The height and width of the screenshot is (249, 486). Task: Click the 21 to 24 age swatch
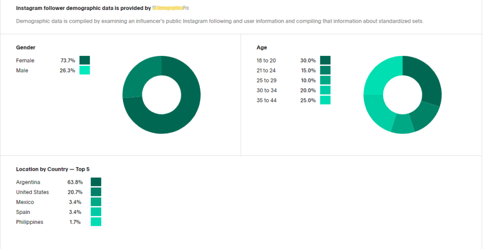pos(325,70)
